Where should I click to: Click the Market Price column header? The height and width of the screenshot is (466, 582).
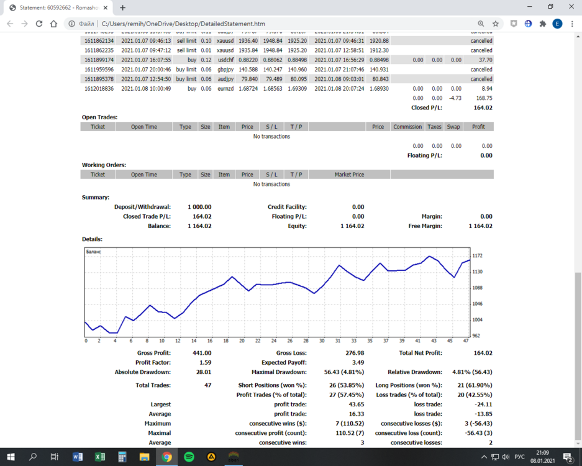click(349, 175)
